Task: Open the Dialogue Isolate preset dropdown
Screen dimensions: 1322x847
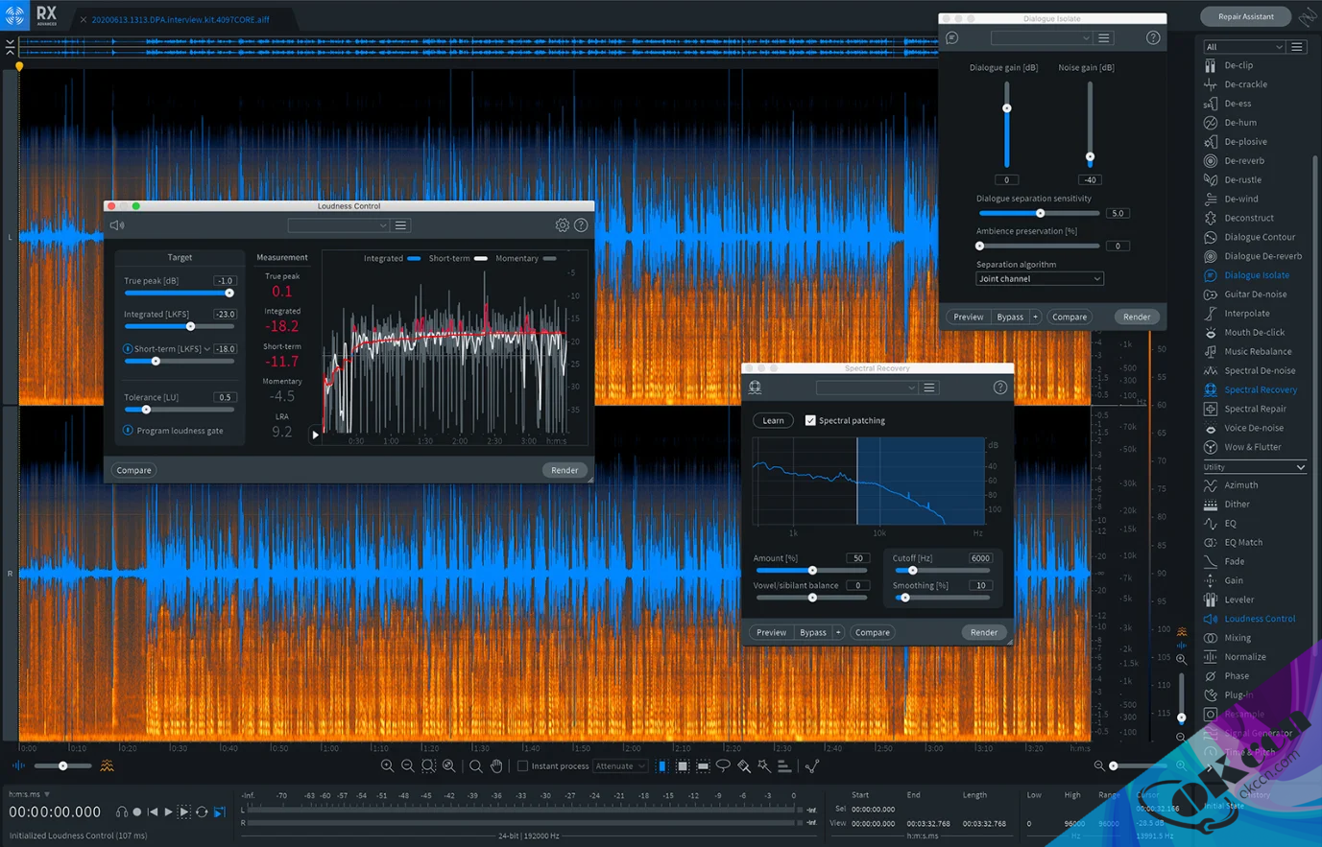Action: pyautogui.click(x=1042, y=38)
